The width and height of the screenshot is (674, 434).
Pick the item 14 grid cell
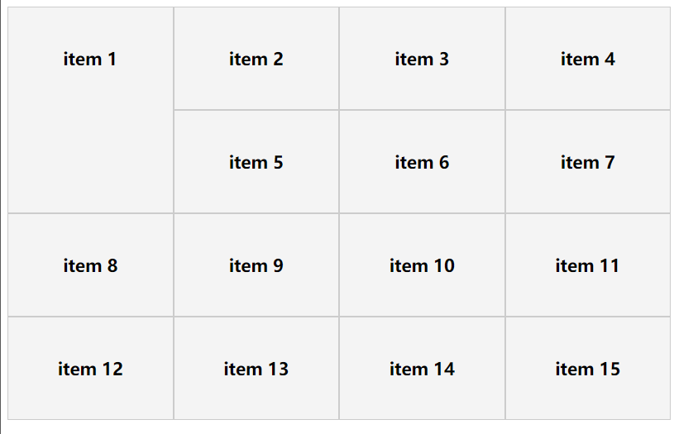(422, 369)
